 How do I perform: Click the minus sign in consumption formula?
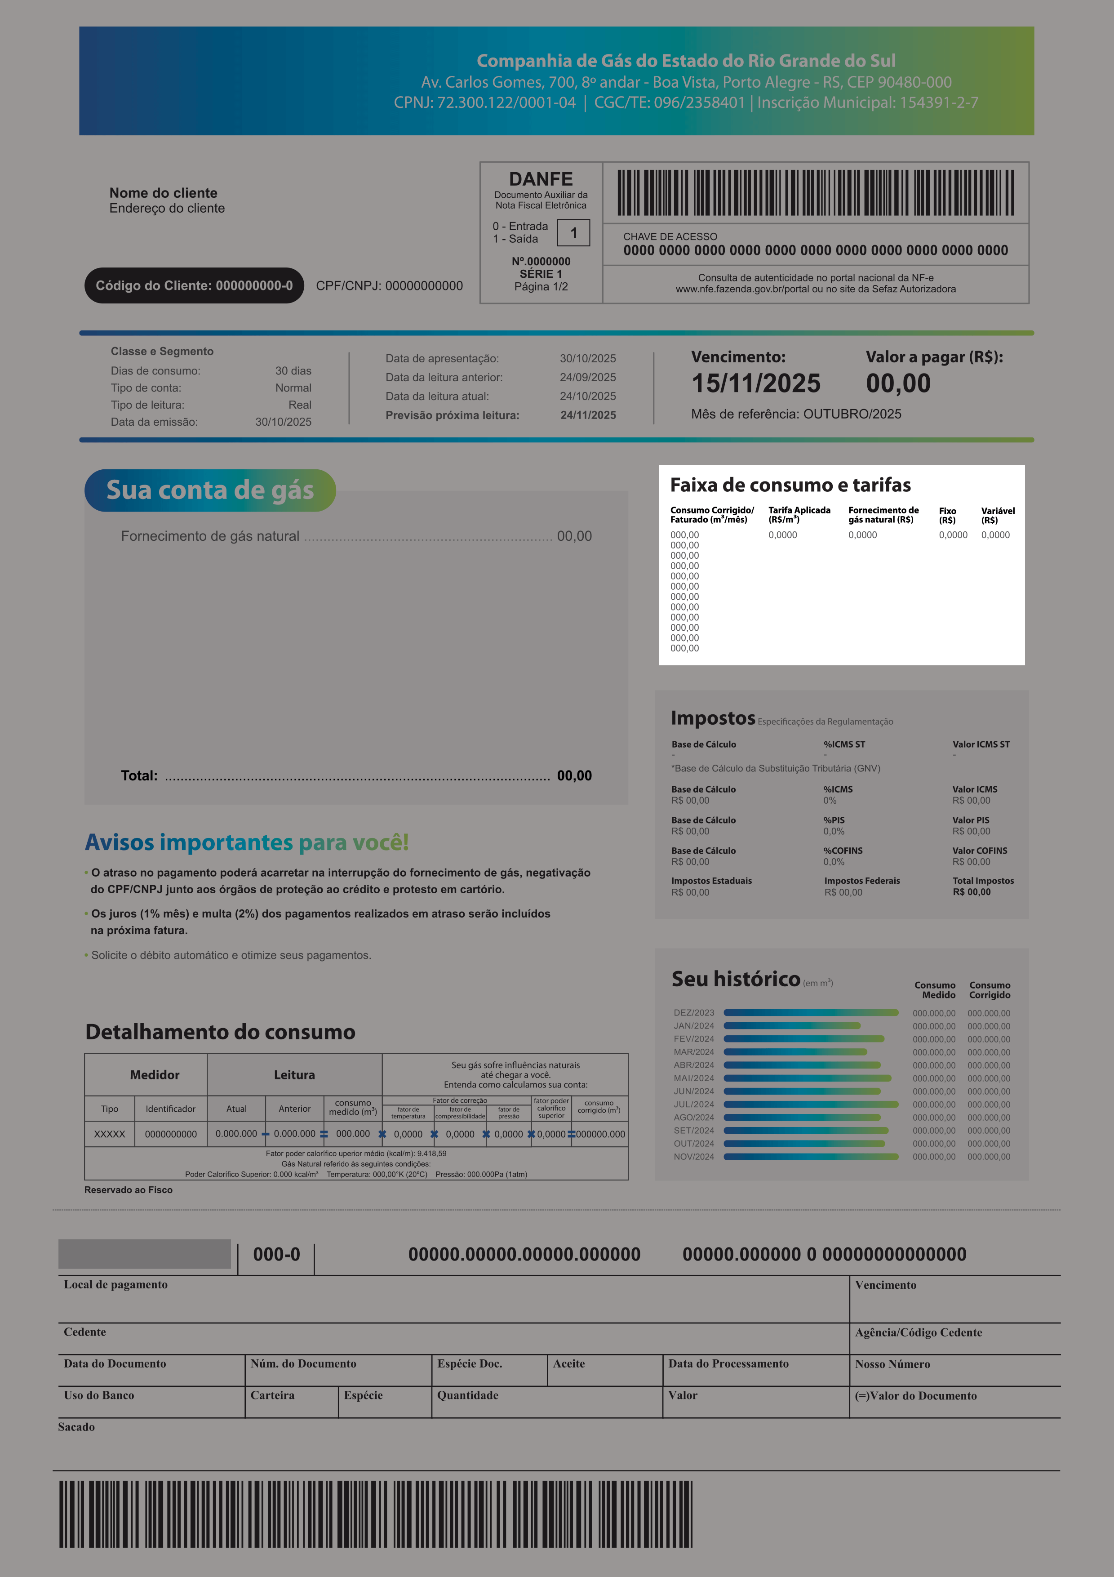coord(266,1135)
